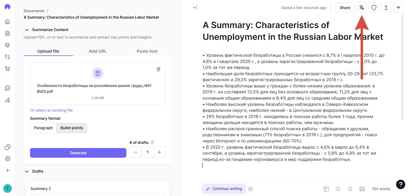The height and width of the screenshot is (196, 412).
Task: Collapse the Summarize Content section
Action: point(27,30)
